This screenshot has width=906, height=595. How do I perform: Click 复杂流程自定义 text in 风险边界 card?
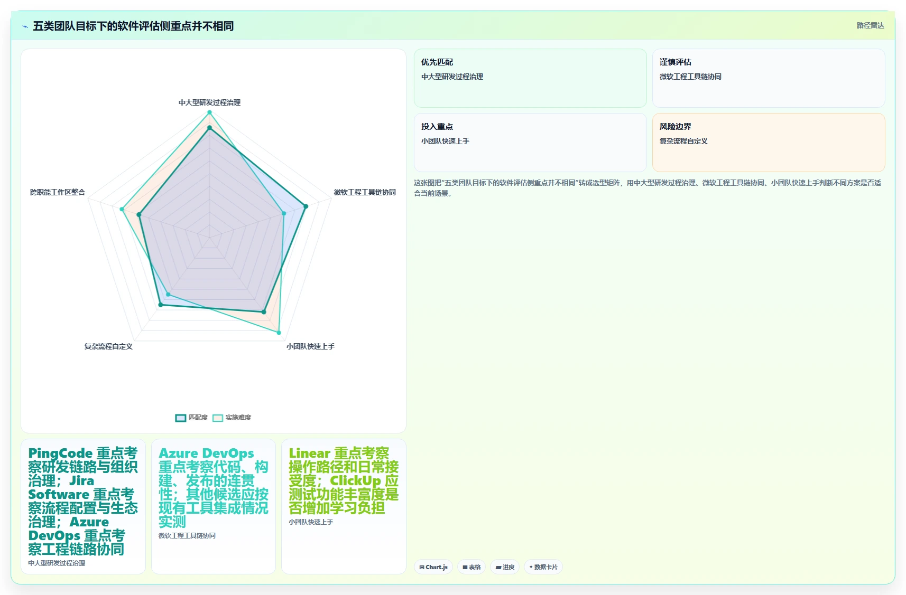(x=683, y=141)
